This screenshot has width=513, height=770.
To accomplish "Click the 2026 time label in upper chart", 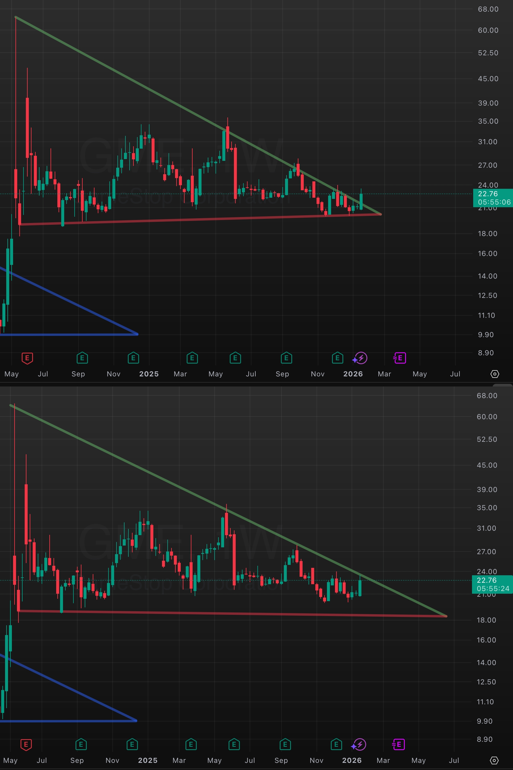I will click(353, 374).
